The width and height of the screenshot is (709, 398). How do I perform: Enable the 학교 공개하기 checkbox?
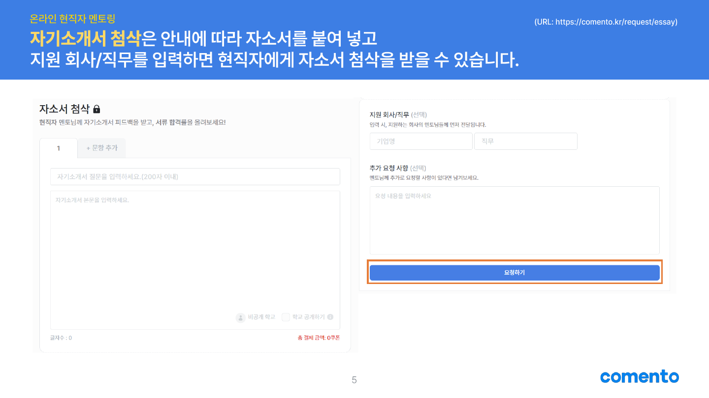(286, 317)
